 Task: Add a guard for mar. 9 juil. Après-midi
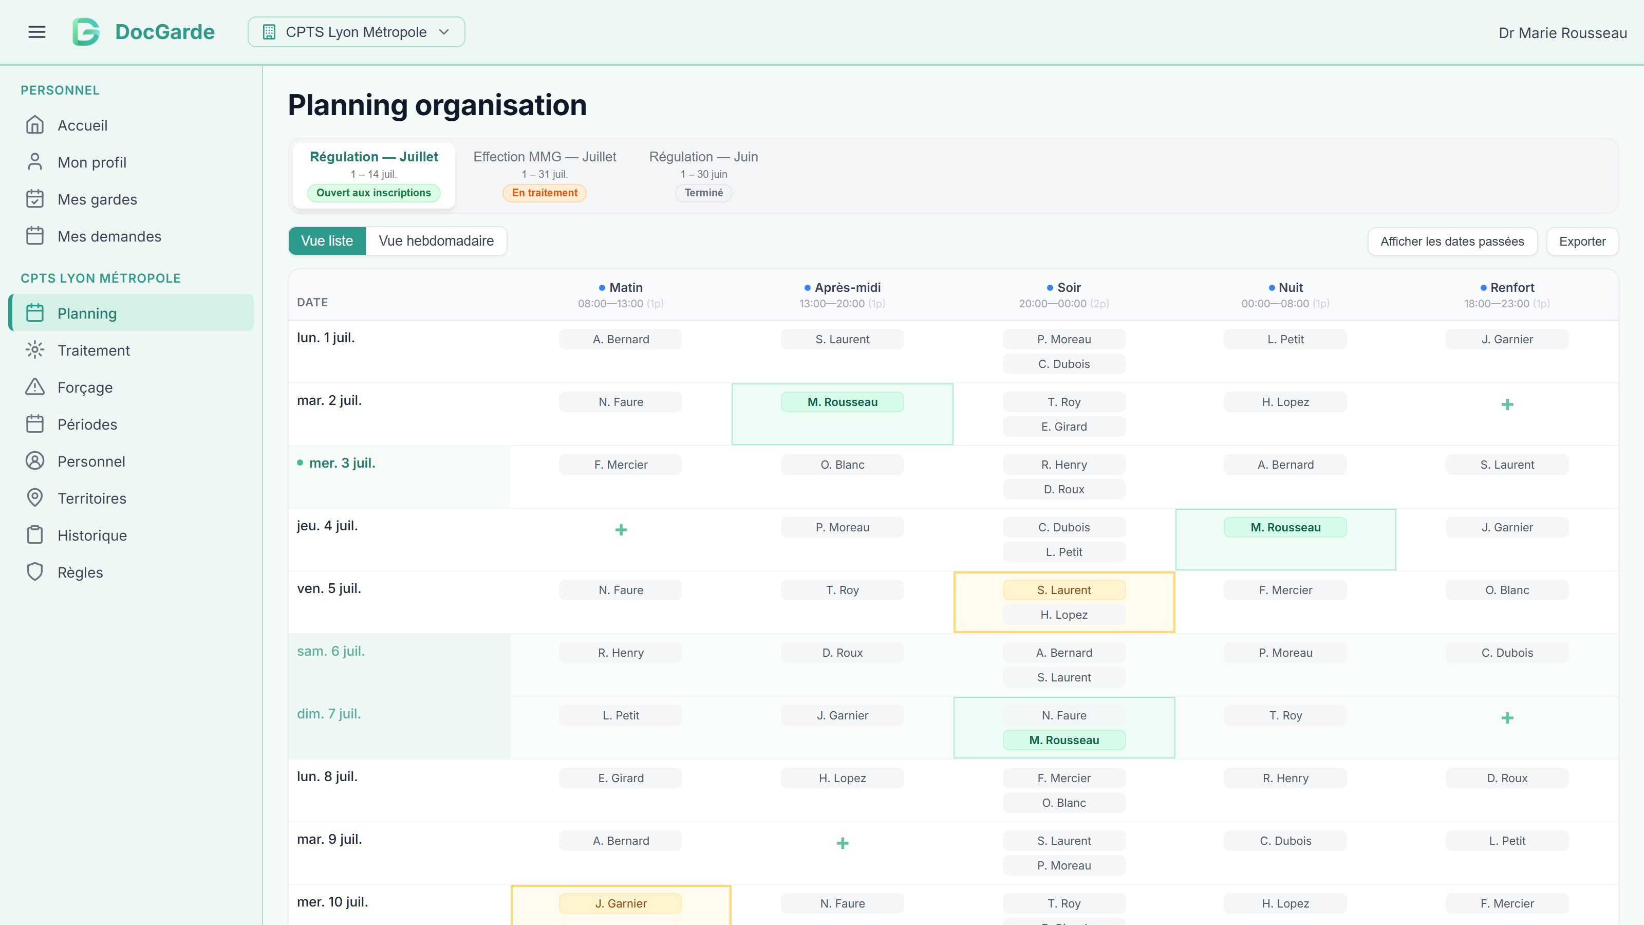coord(843,843)
